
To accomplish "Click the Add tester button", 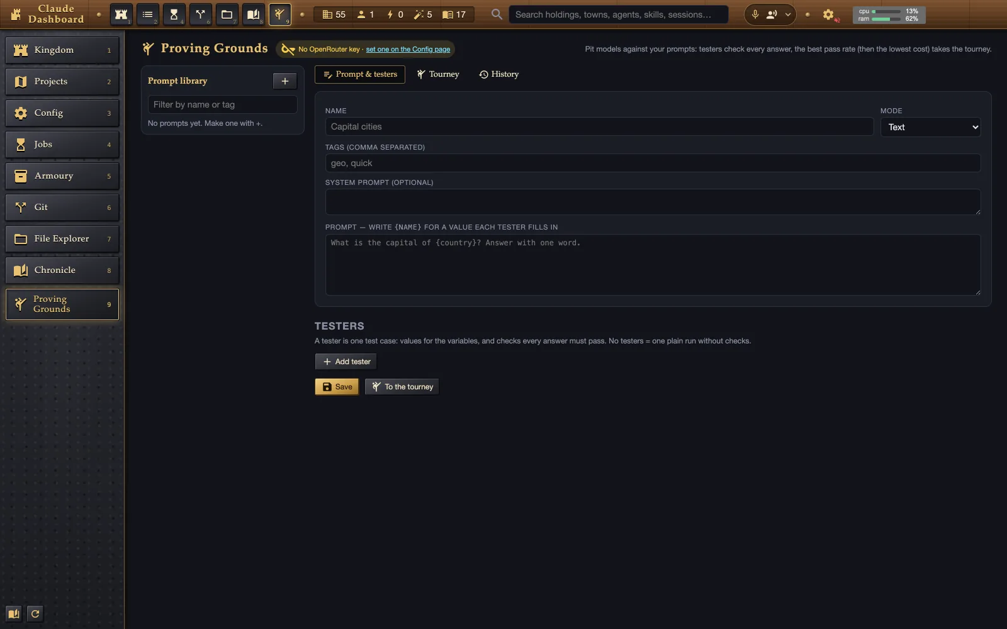I will coord(346,362).
